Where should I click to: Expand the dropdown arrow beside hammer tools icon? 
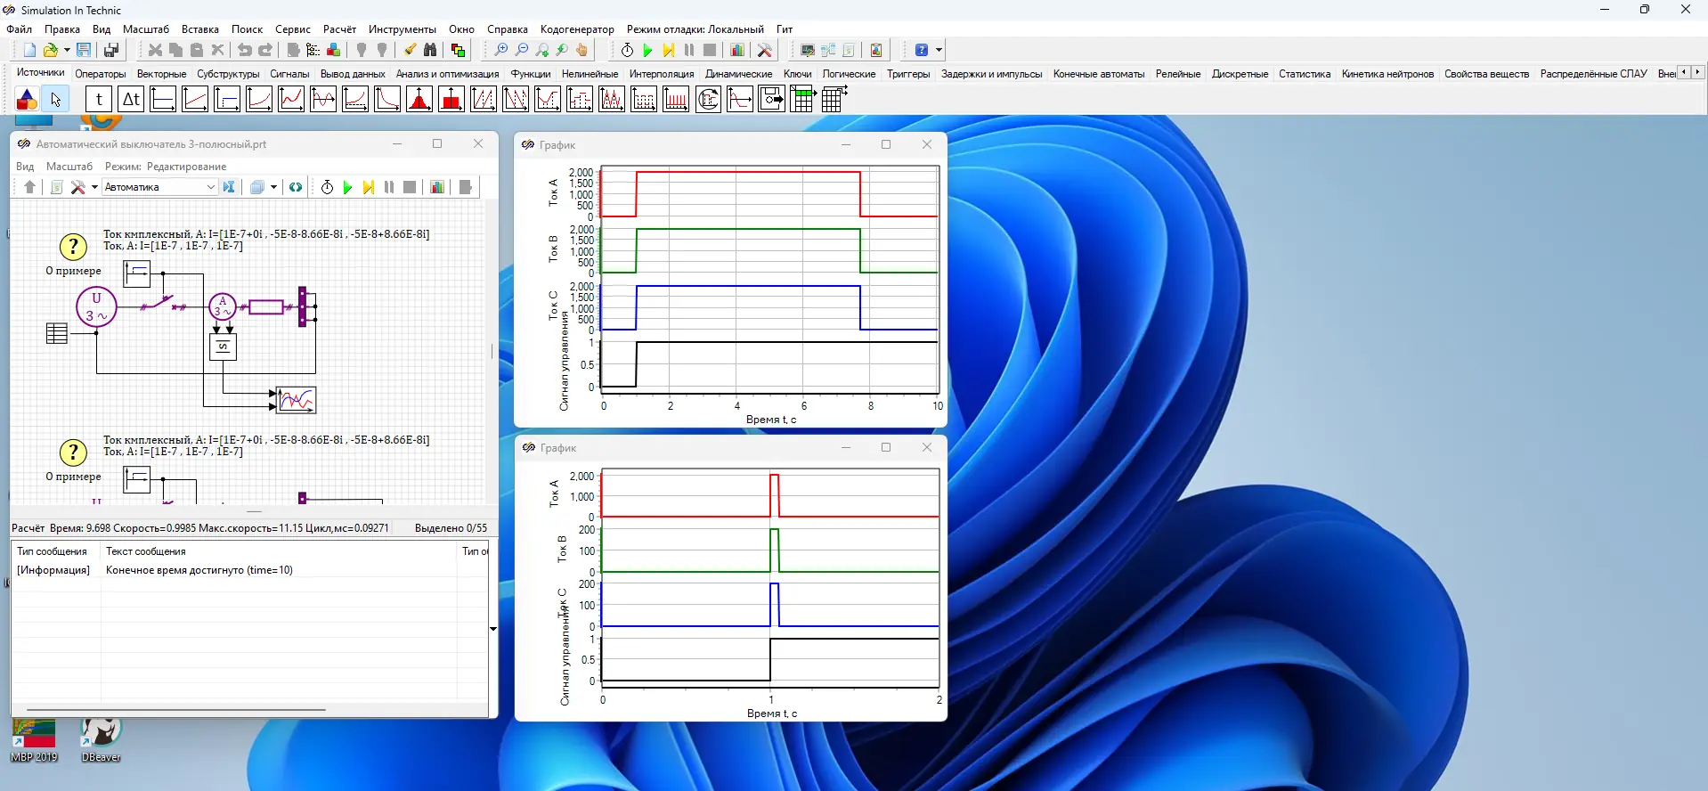pos(94,187)
